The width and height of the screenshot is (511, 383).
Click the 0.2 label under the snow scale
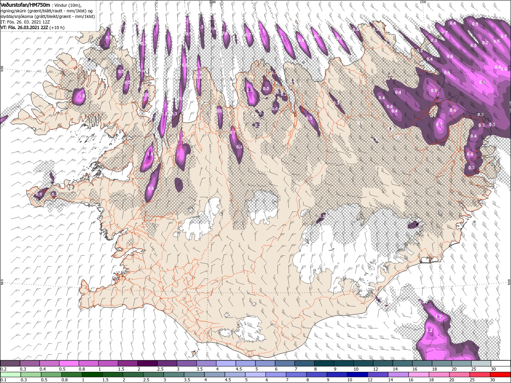coord(3,369)
